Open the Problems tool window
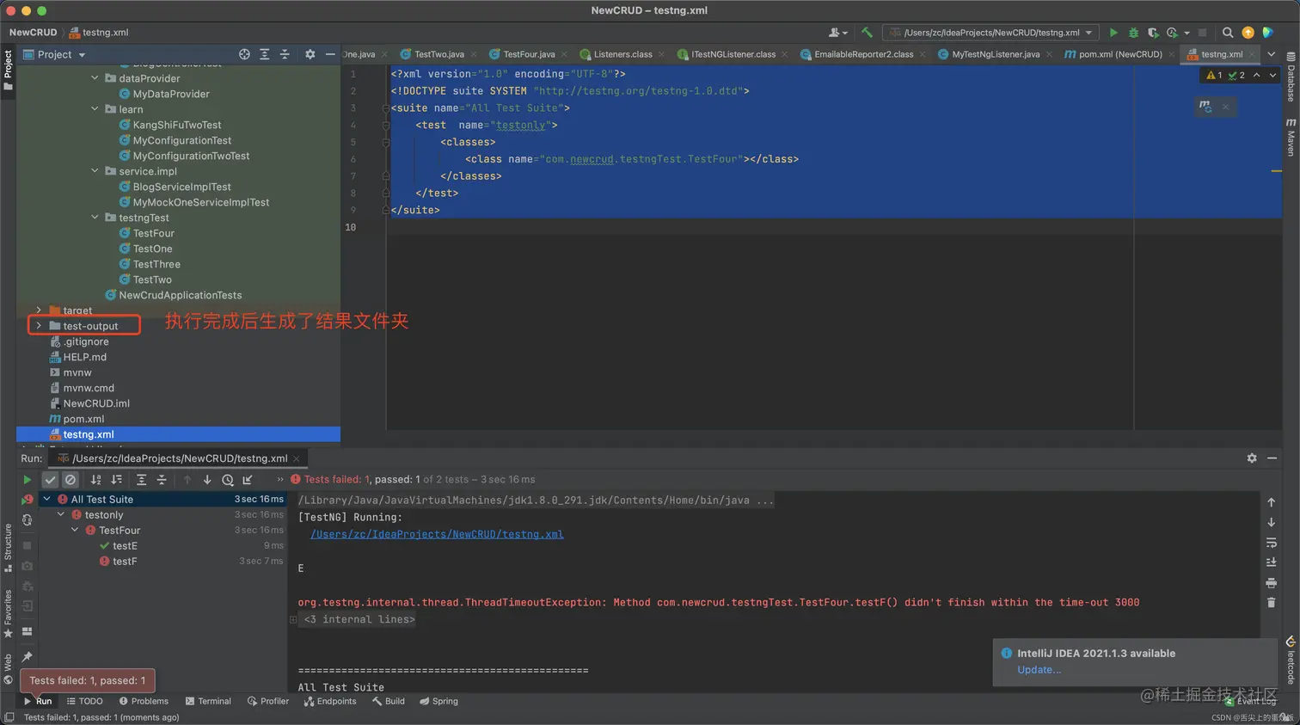1300x725 pixels. (144, 701)
